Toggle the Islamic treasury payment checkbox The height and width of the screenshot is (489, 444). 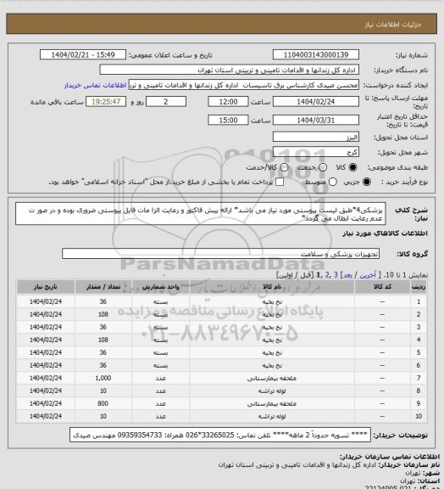(x=280, y=182)
